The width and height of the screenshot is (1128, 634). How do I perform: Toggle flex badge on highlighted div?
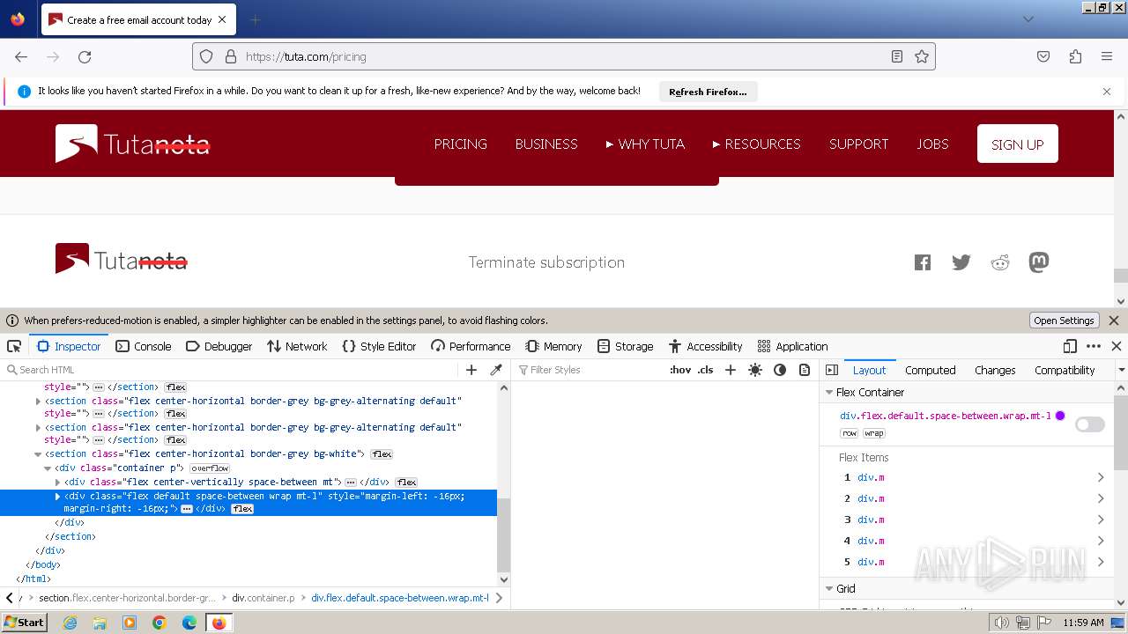(x=242, y=509)
